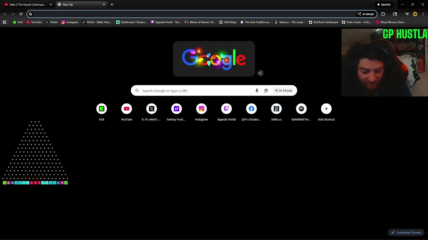
Task: Open the VDO.Ninja bookmark
Action: click(228, 22)
